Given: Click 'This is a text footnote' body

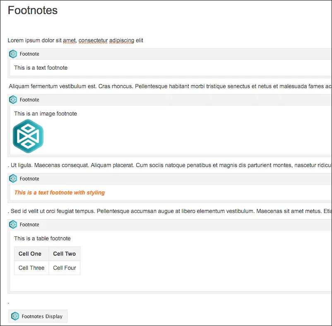Looking at the screenshot, I should click(41, 68).
